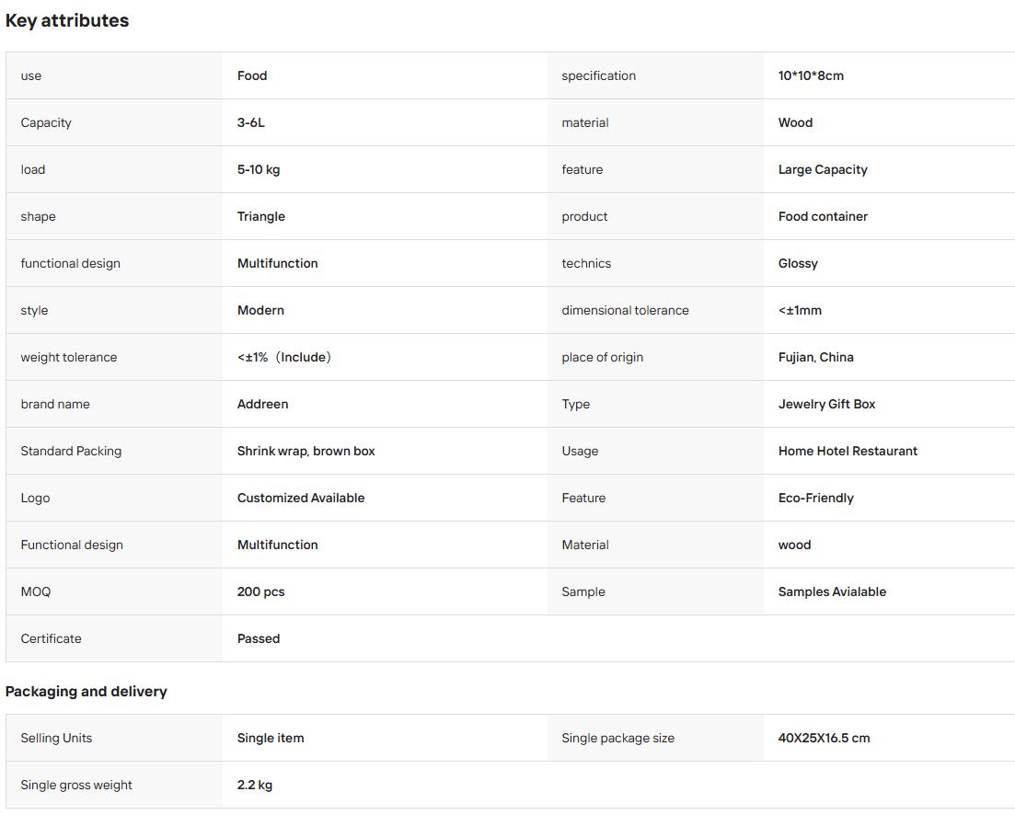The image size is (1015, 838).
Task: Click the Eco-Friendly feature value
Action: [815, 498]
